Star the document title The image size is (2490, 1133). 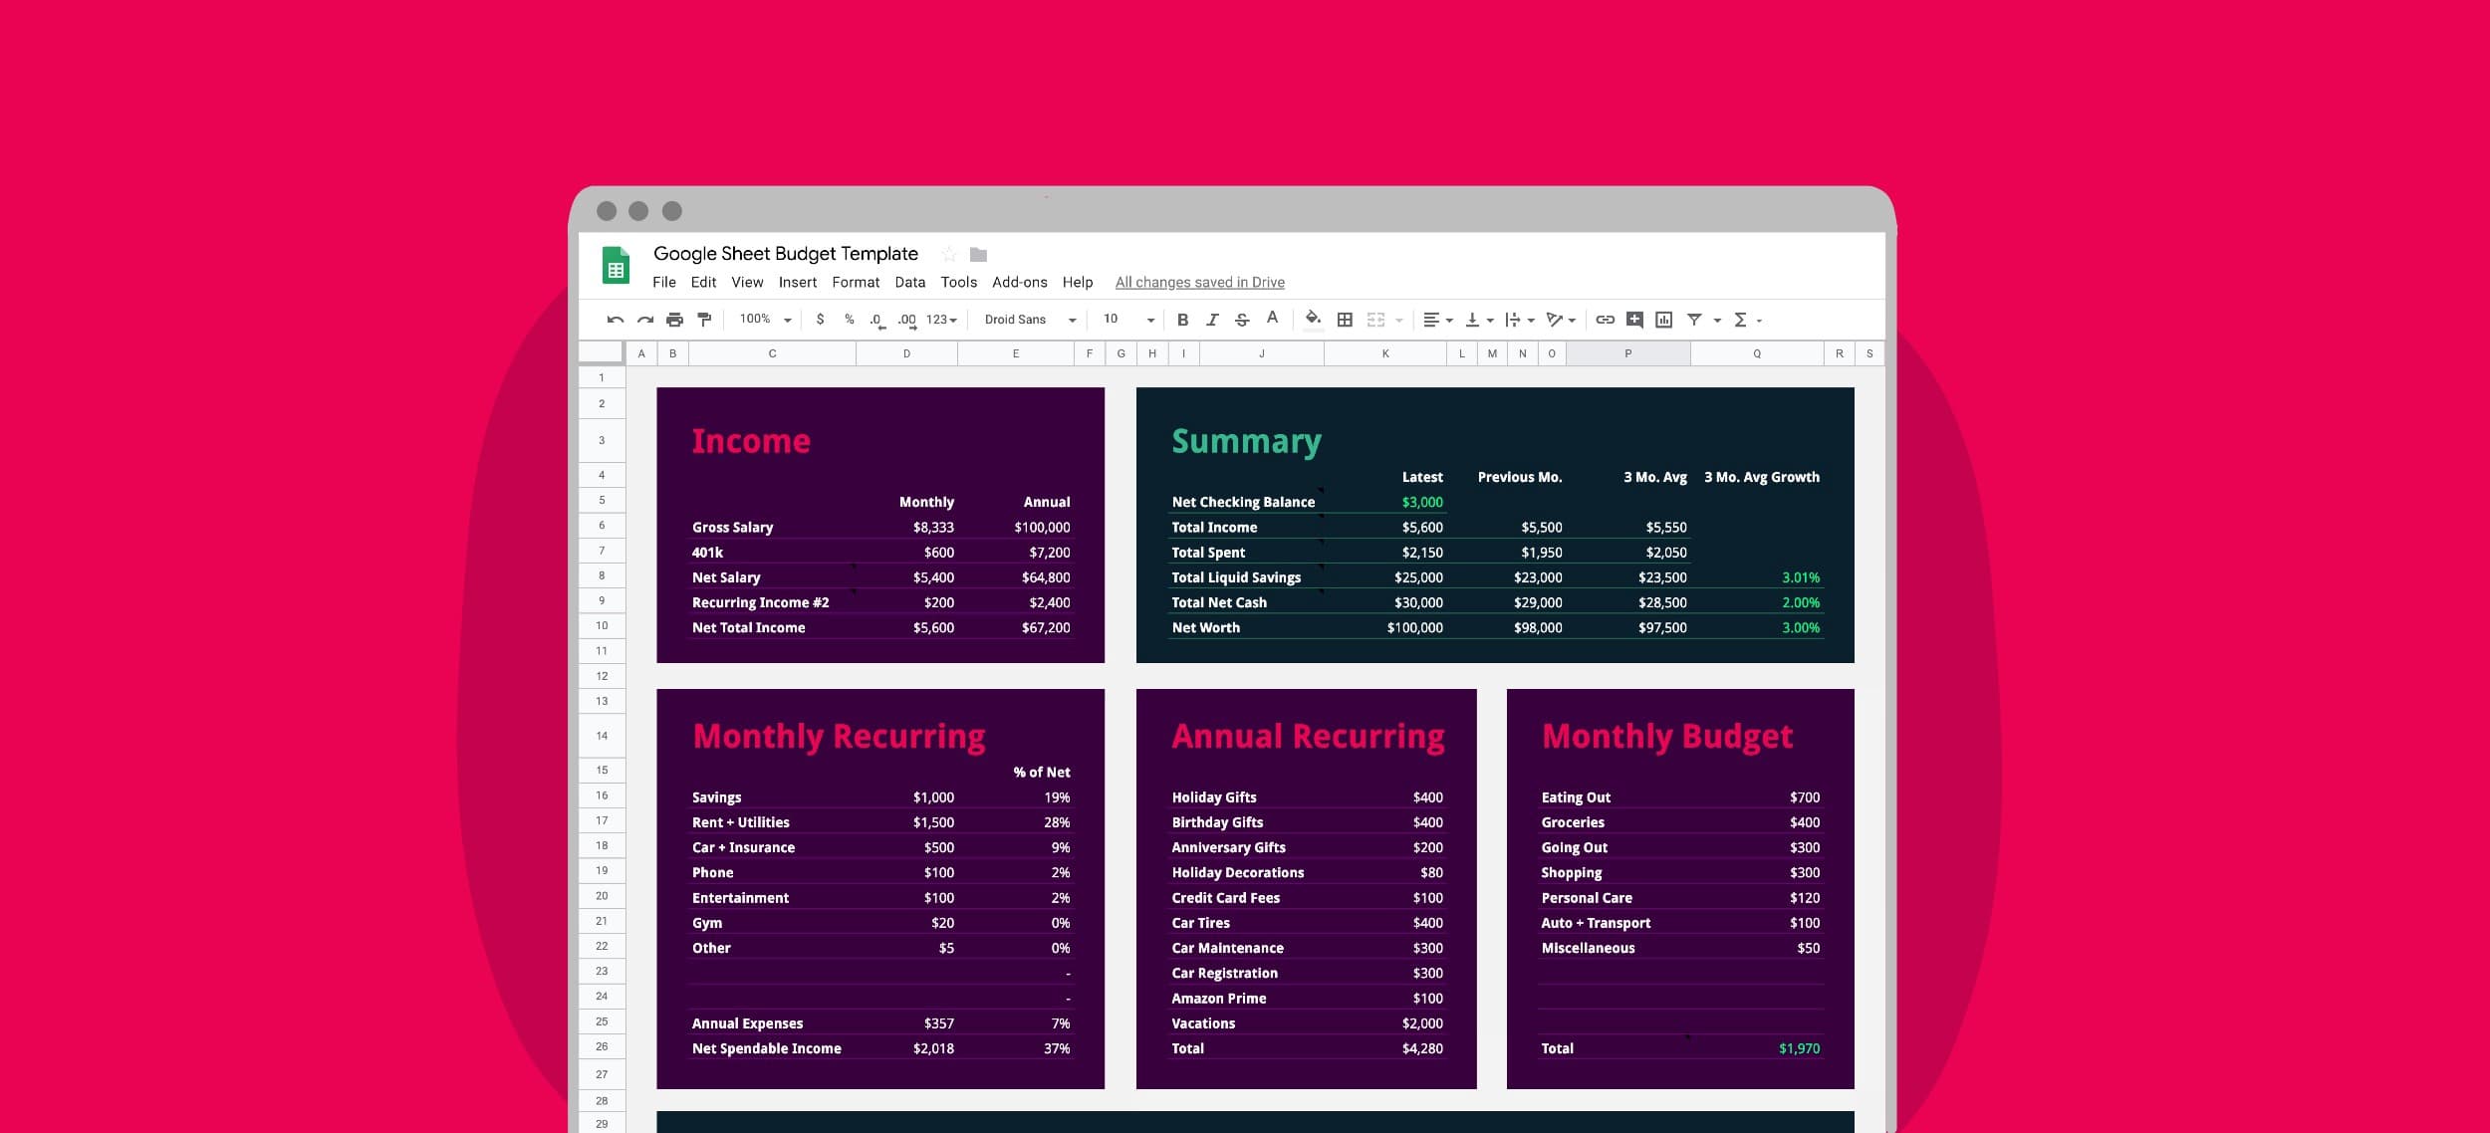949,255
